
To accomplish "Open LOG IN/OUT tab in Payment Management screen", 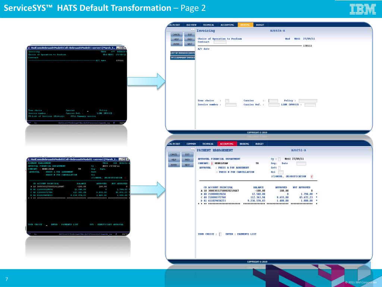I will tap(174, 144).
